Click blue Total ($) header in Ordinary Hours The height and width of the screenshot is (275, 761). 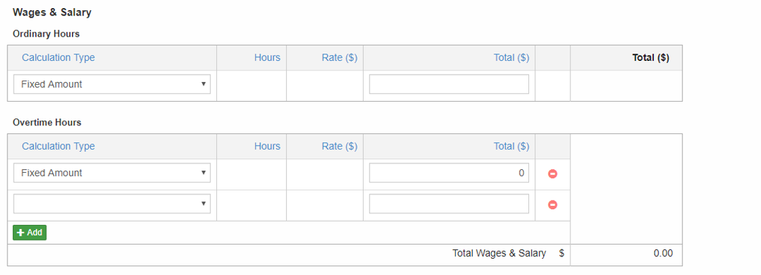511,58
